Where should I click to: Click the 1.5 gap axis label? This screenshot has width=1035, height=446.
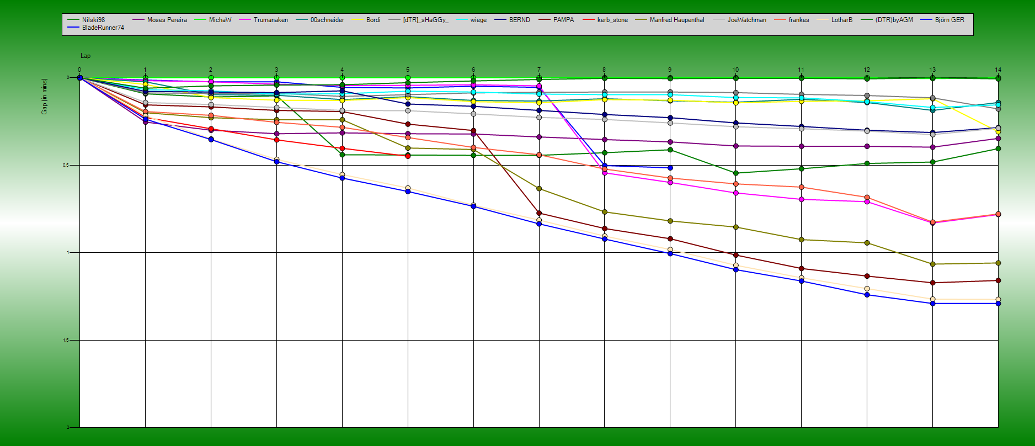pos(65,340)
